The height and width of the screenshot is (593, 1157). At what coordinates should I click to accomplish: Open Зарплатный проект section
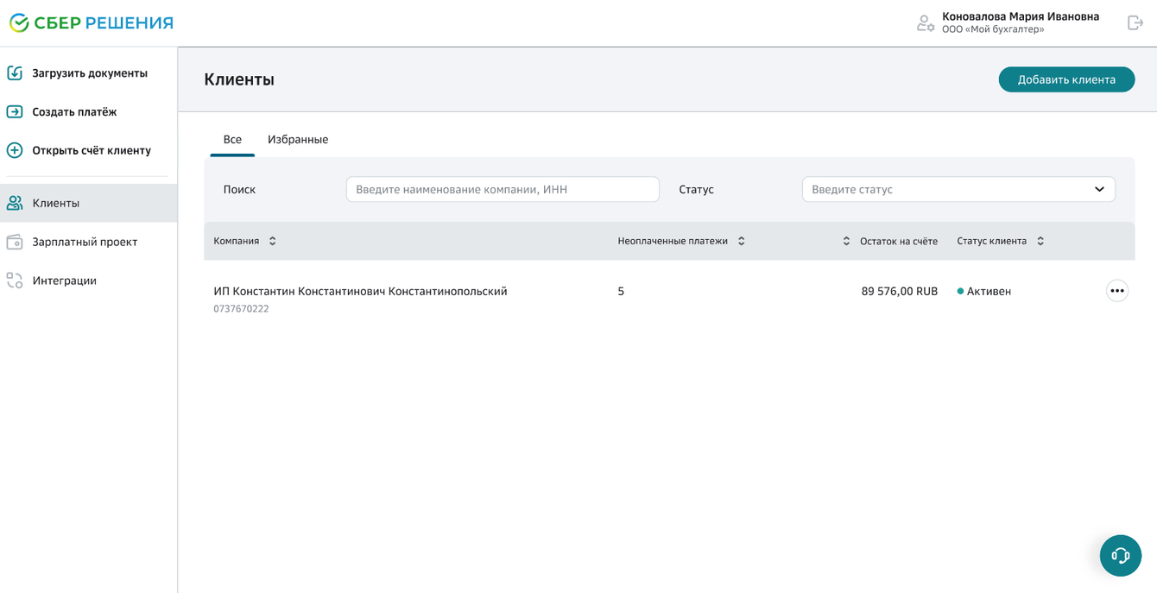[x=89, y=242]
